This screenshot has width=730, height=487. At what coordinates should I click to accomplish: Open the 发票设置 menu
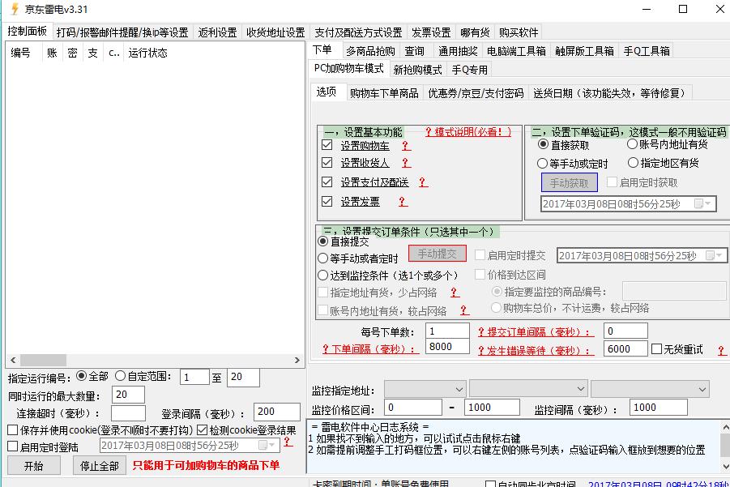(x=431, y=32)
